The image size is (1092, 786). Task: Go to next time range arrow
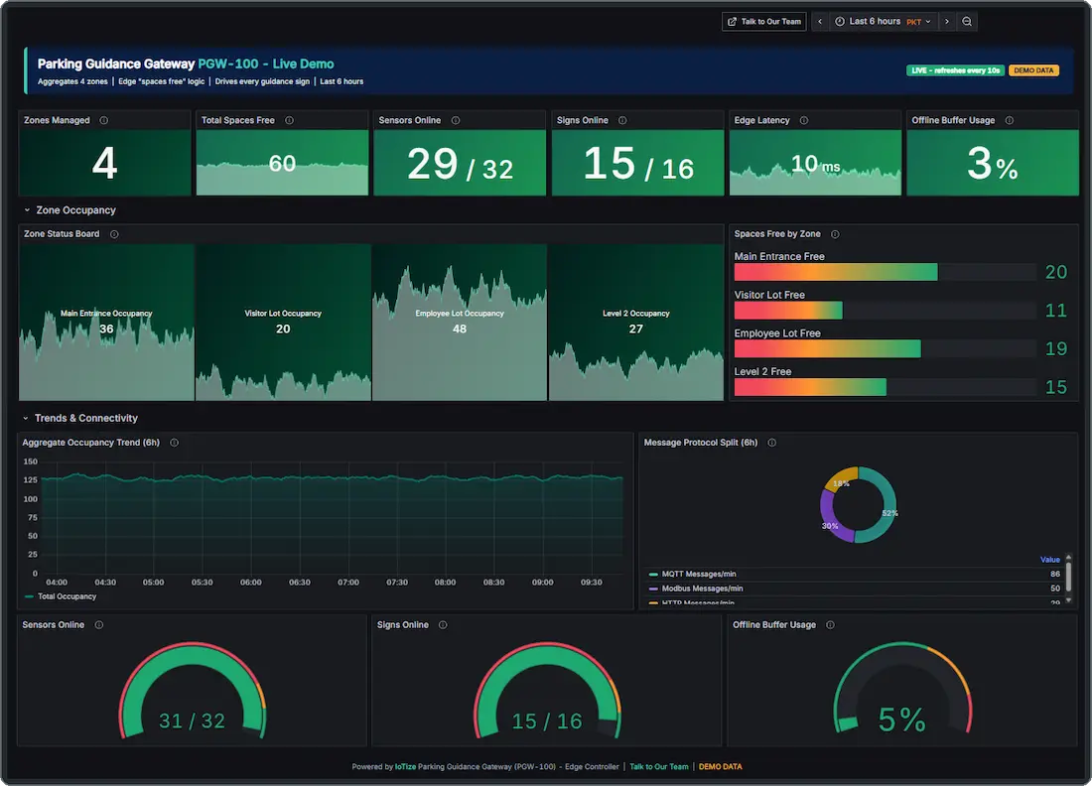(946, 22)
